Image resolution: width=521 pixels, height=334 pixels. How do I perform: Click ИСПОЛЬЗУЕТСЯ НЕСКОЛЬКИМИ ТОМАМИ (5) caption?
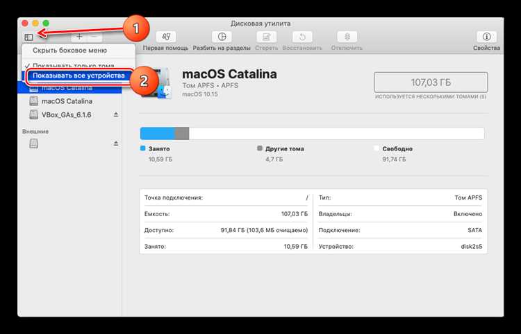pos(431,97)
